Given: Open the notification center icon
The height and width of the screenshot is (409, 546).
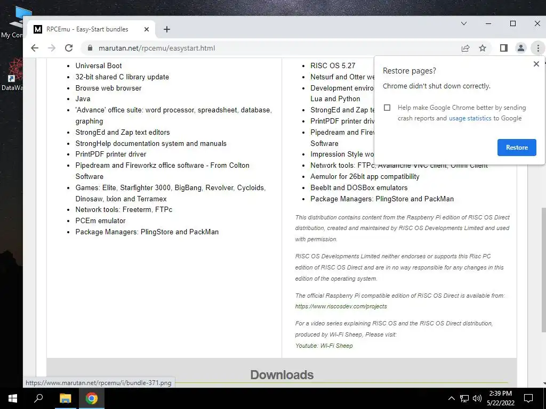Looking at the screenshot, I should click(528, 398).
